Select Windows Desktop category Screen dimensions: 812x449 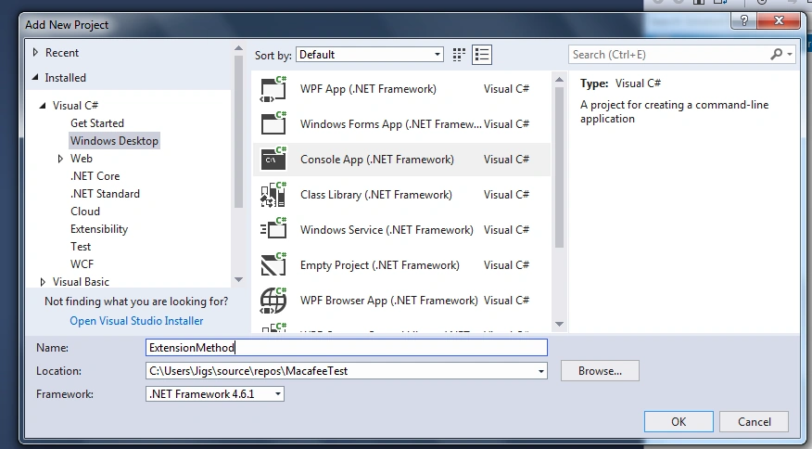pyautogui.click(x=114, y=140)
